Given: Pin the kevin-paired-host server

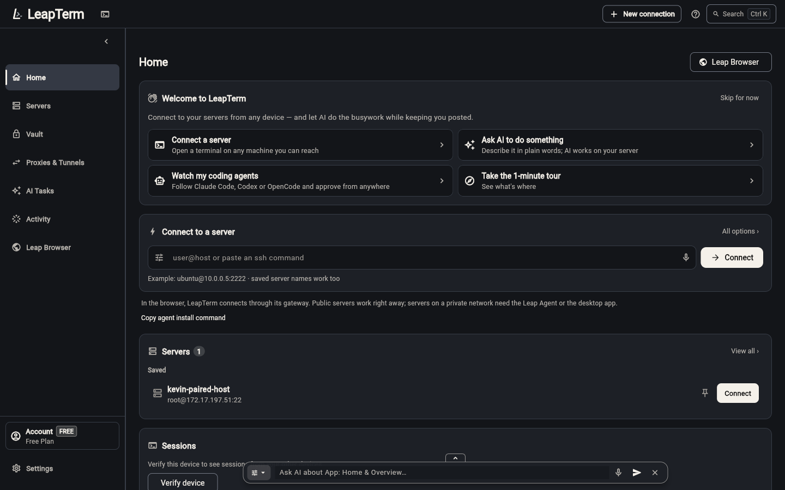Looking at the screenshot, I should (x=705, y=393).
